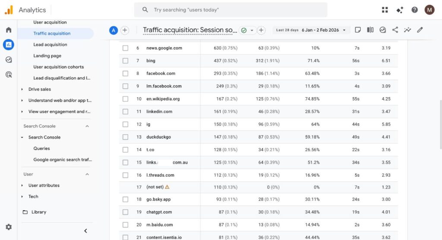
Task: Open the Landing page report
Action: tap(47, 56)
